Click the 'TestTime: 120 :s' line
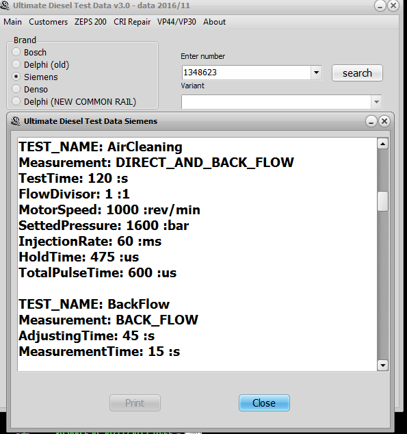The image size is (407, 434). click(x=73, y=178)
